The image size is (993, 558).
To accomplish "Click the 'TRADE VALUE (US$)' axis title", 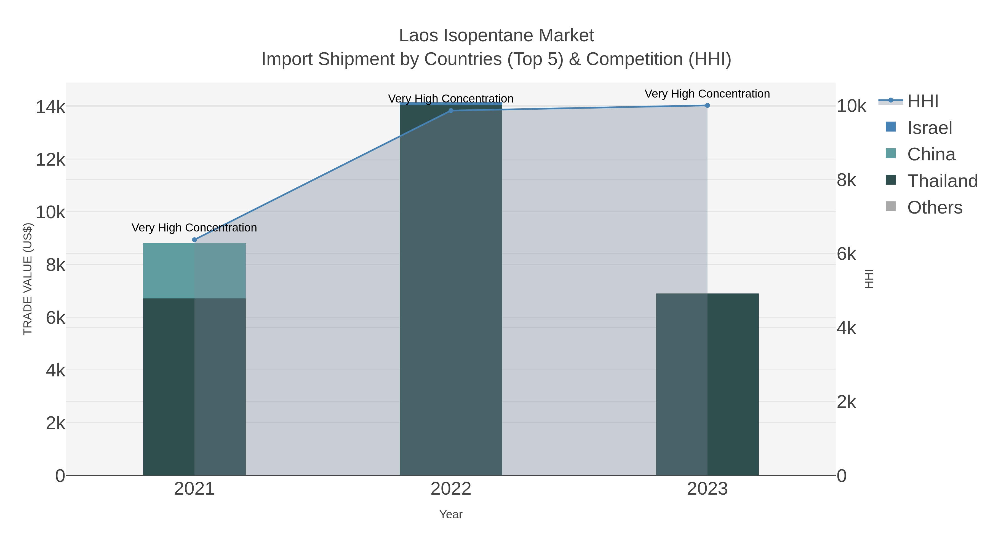I will pos(28,279).
